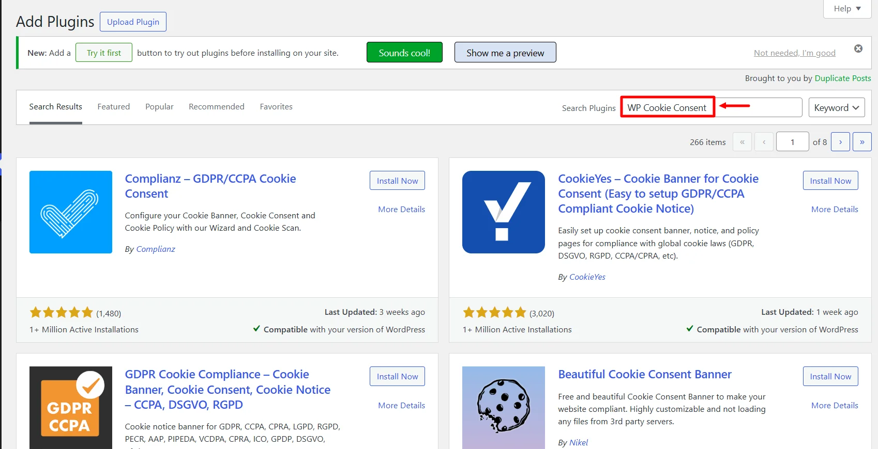The height and width of the screenshot is (449, 878).
Task: Switch to the Search Results tab
Action: [56, 107]
